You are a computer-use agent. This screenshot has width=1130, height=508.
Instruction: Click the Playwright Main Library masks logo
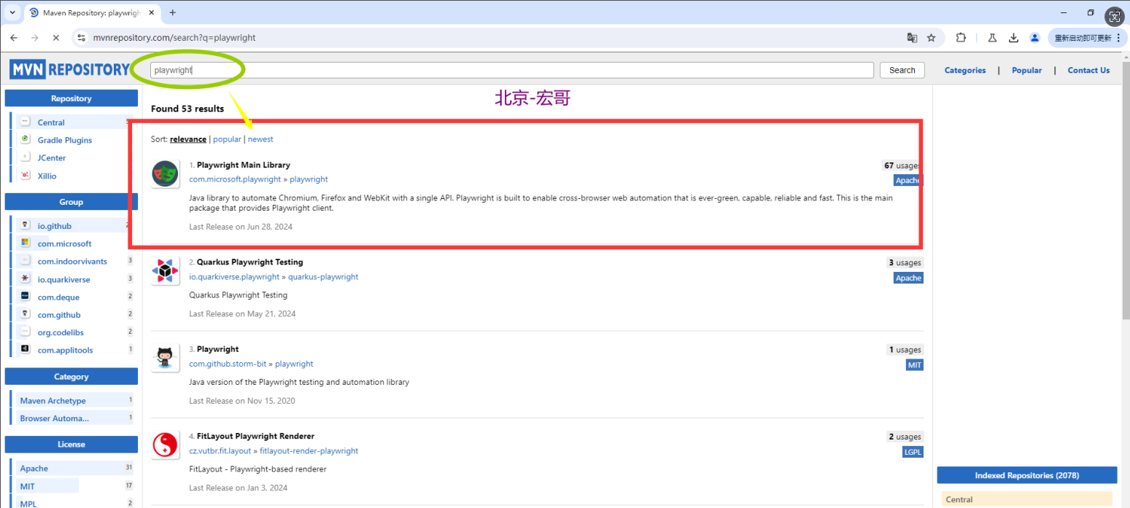click(166, 174)
